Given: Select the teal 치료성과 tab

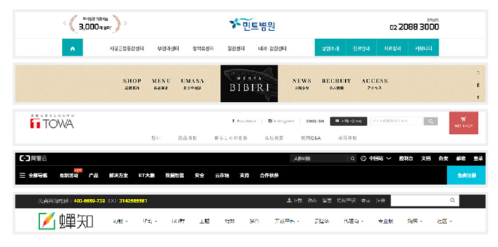Looking at the screenshot, I should pos(392,48).
